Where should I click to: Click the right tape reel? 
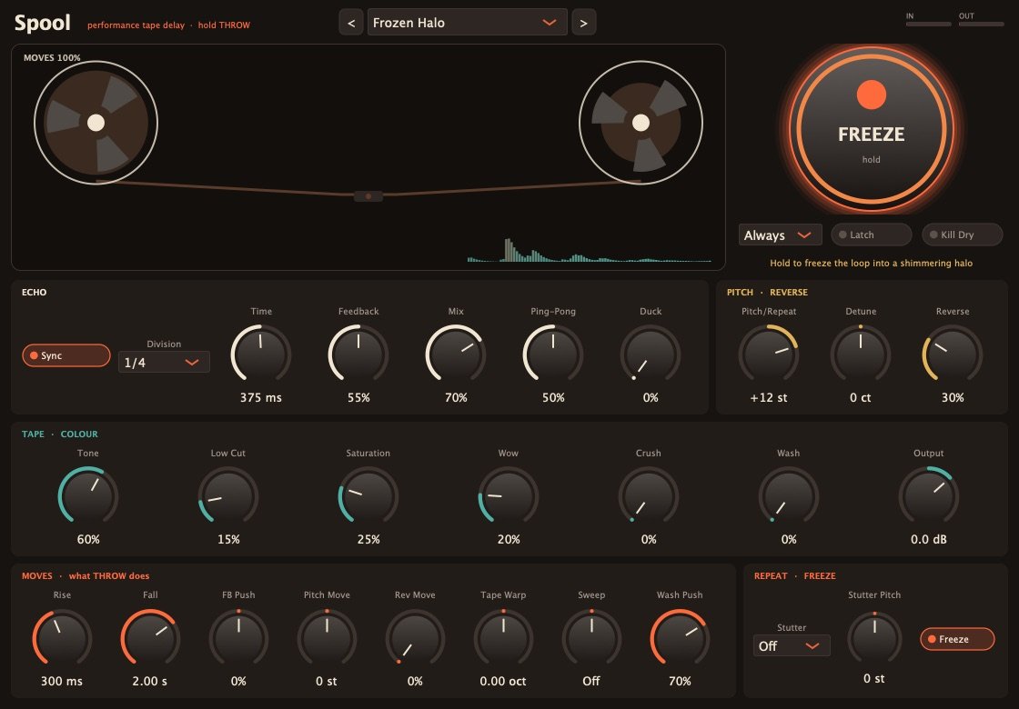[641, 123]
